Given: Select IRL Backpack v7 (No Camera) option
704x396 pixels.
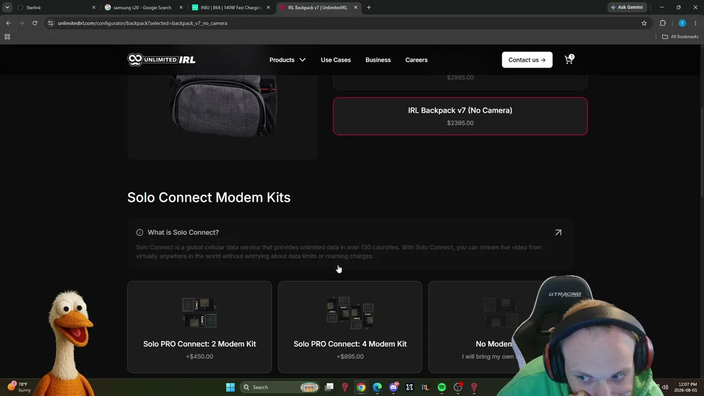Looking at the screenshot, I should [x=460, y=116].
